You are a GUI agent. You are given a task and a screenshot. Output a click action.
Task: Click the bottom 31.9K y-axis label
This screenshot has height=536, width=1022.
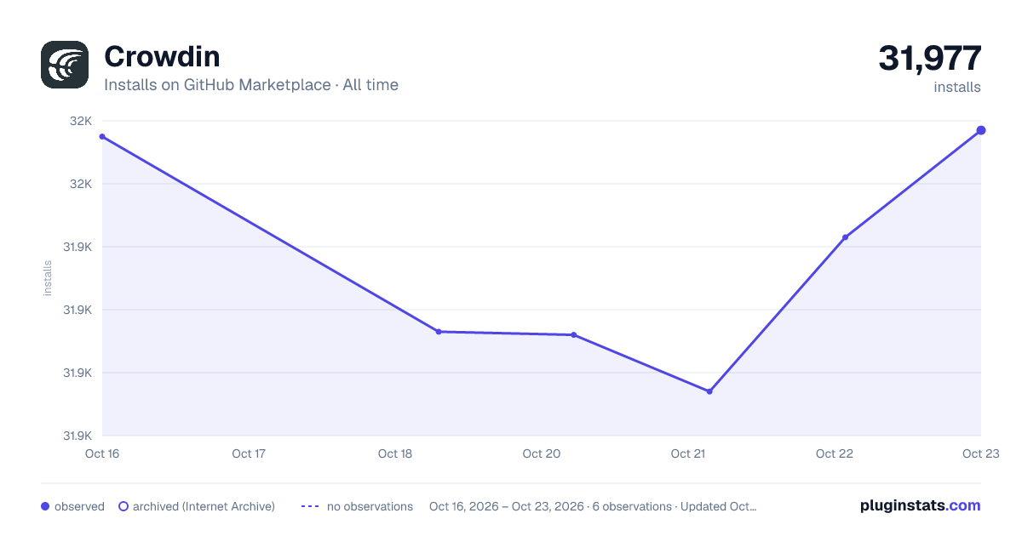pos(78,436)
